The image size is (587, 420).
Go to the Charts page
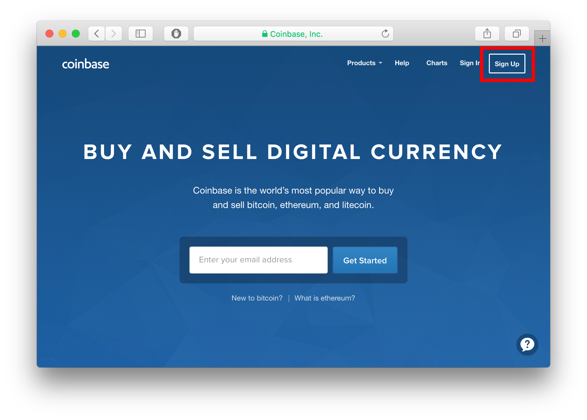click(437, 63)
